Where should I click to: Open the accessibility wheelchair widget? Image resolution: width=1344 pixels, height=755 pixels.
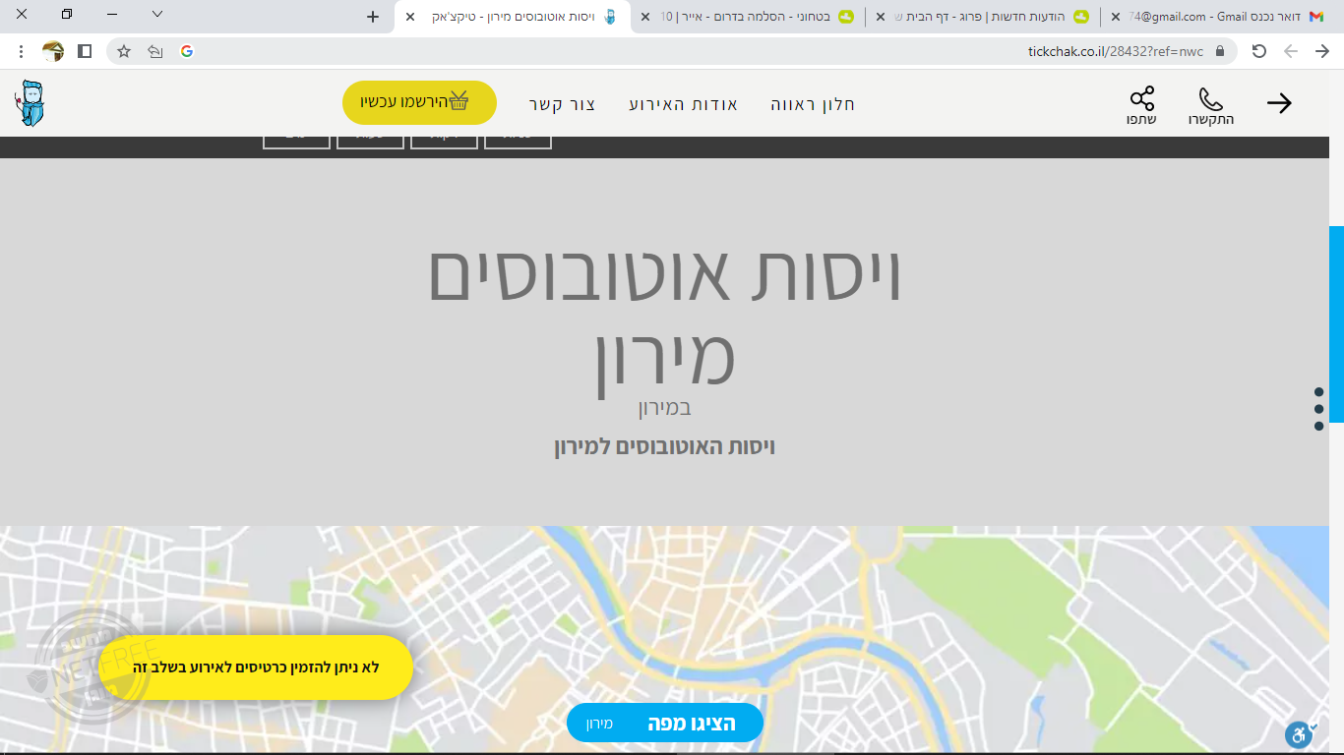click(1301, 733)
